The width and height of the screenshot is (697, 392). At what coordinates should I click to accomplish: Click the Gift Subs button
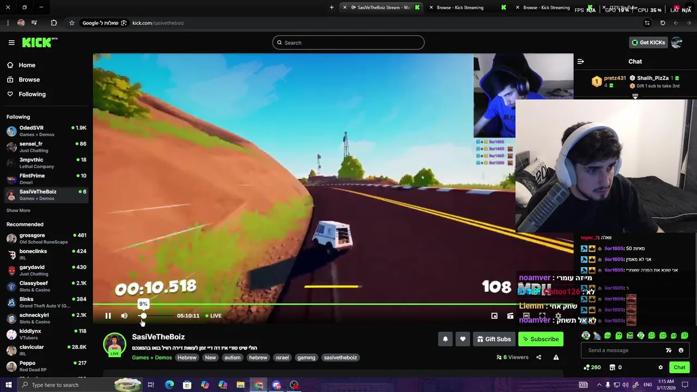(494, 339)
